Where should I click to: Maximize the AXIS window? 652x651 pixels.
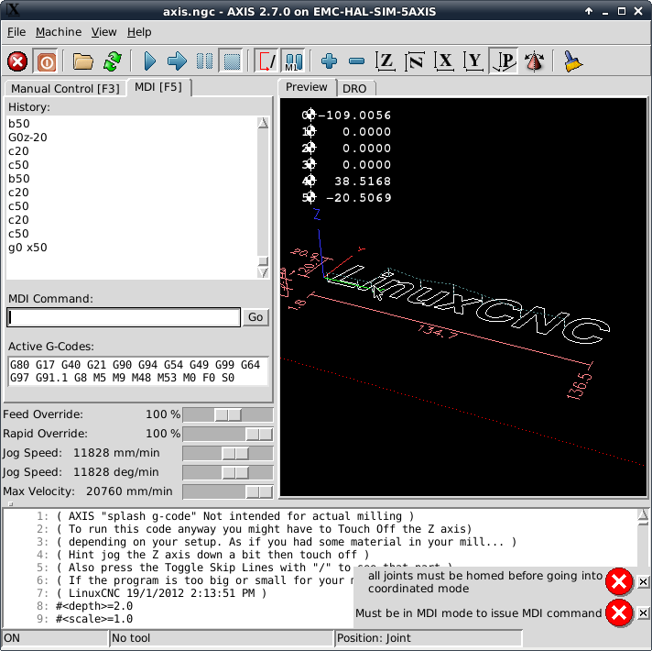622,11
